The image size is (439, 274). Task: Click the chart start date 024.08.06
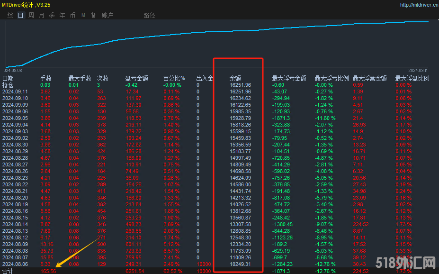[13, 71]
